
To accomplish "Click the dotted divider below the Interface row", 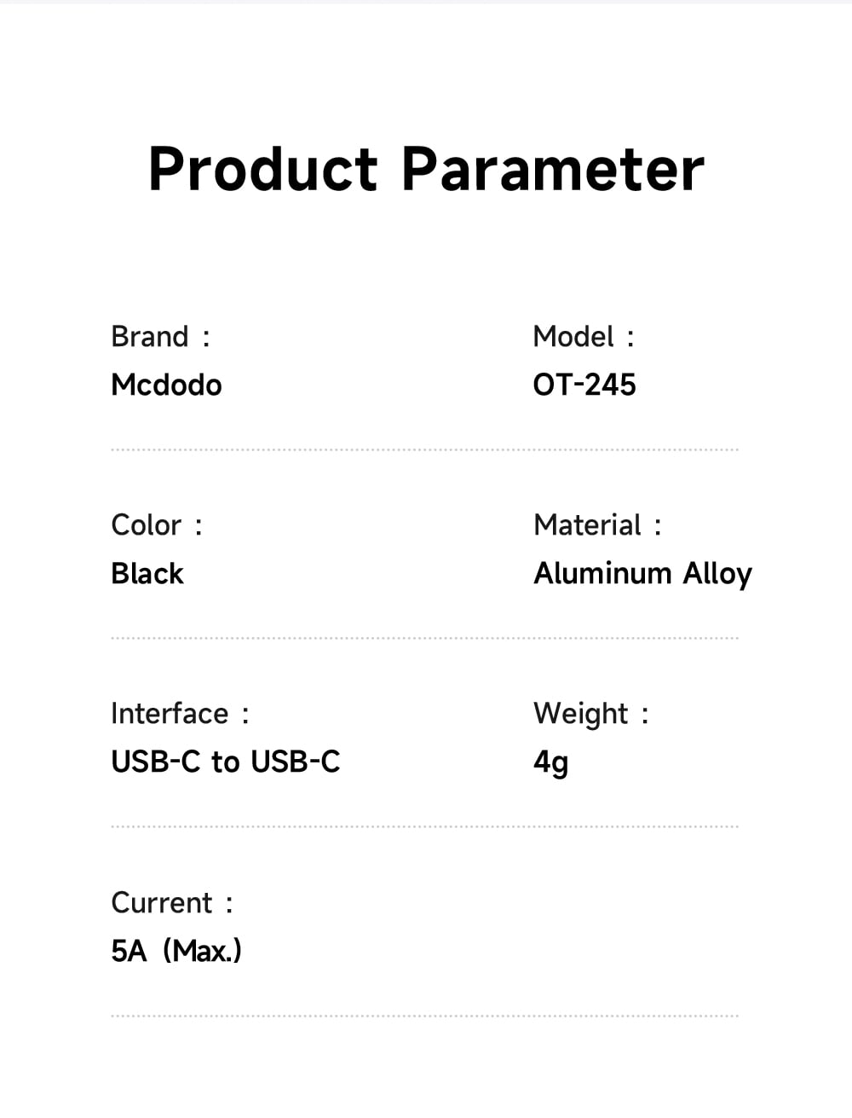I will tap(424, 826).
